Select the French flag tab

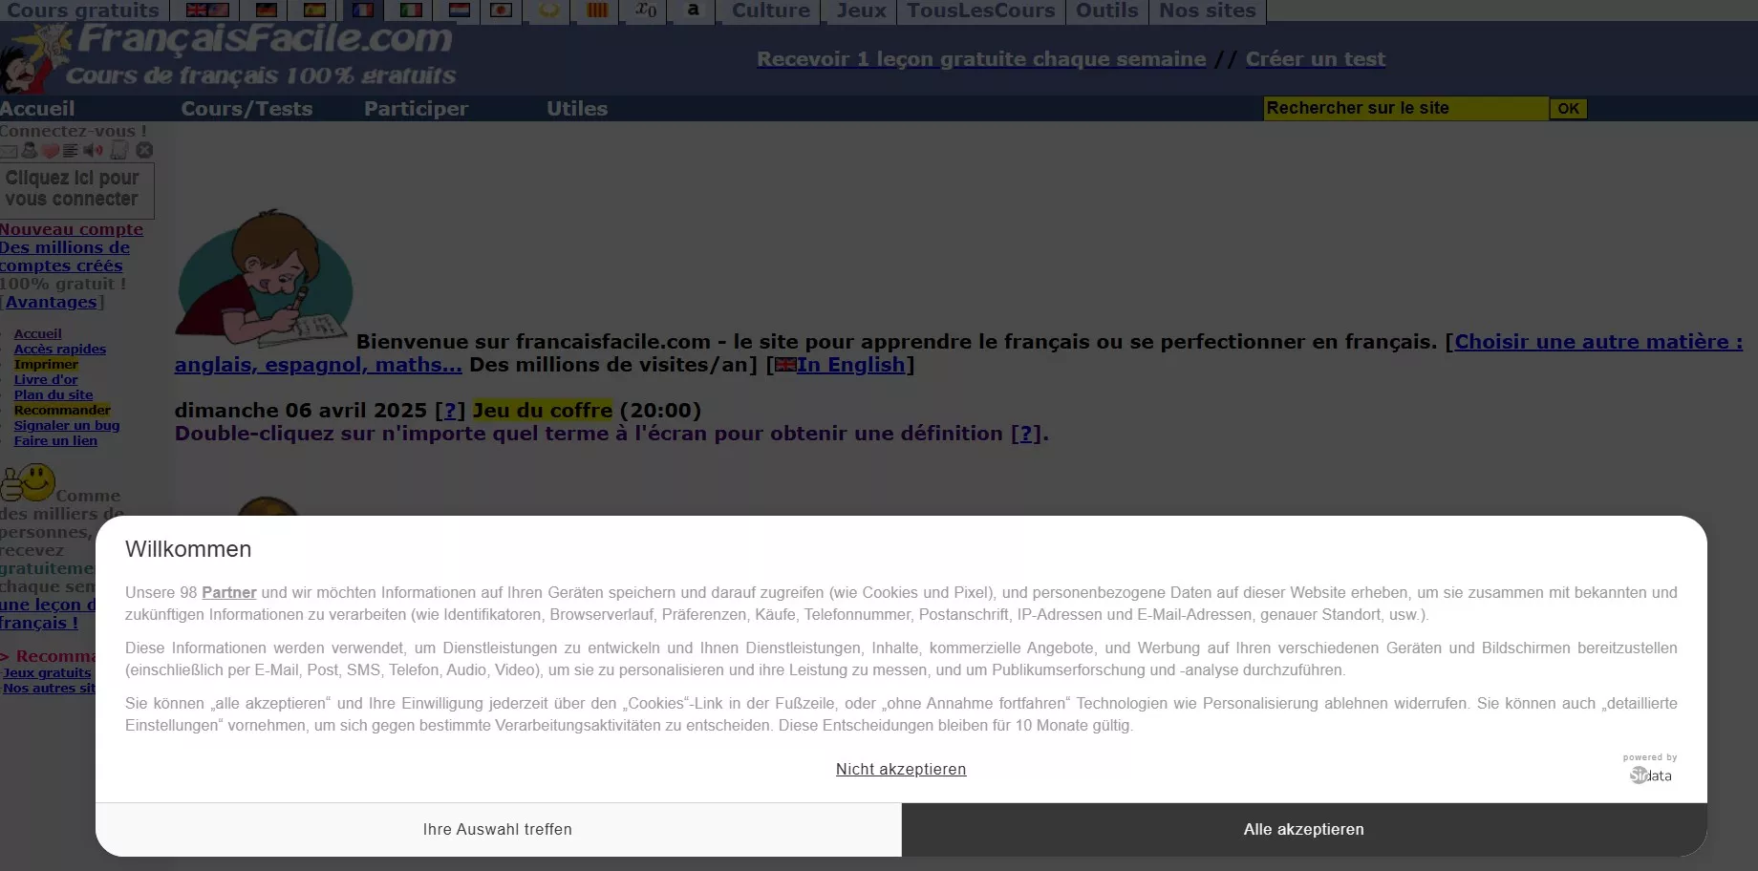click(362, 11)
